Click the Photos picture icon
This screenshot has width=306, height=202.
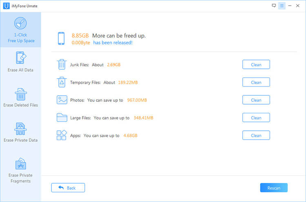pos(62,100)
